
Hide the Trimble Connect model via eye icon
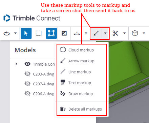tap(27, 64)
